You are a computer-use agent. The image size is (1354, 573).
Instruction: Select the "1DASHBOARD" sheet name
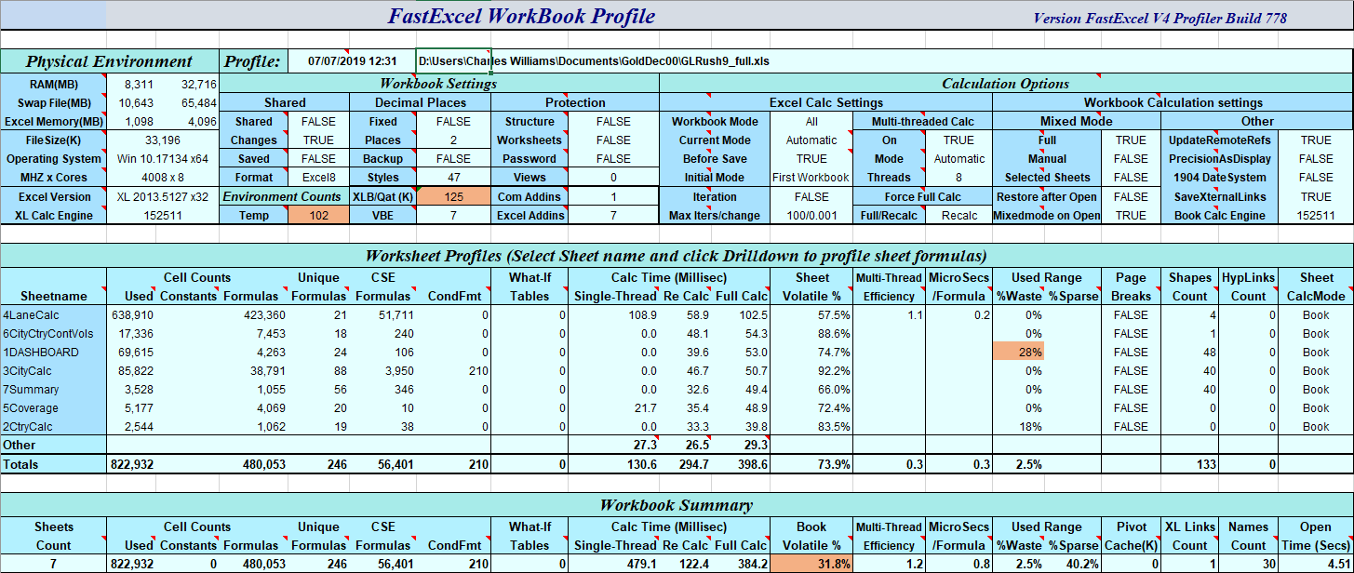(x=53, y=352)
